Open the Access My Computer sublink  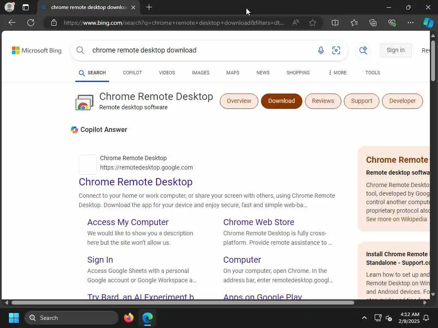pos(127,222)
